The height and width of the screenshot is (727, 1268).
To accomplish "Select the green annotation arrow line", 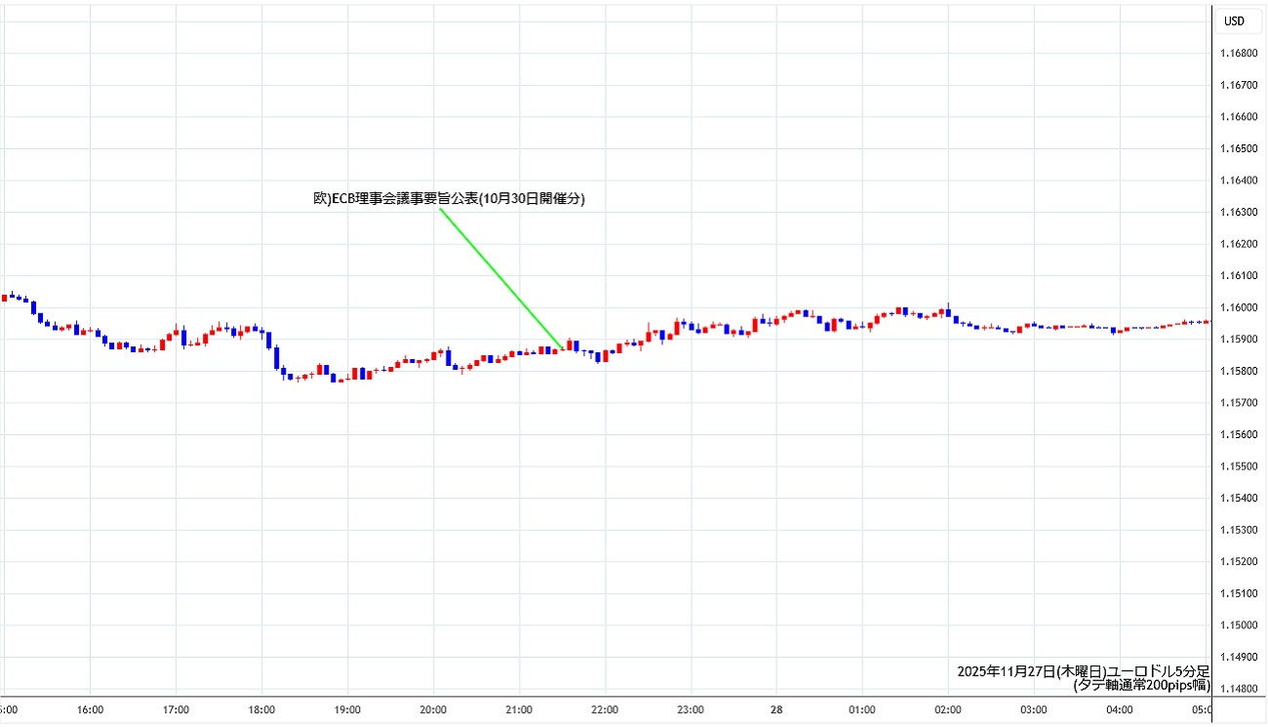I will pyautogui.click(x=500, y=277).
